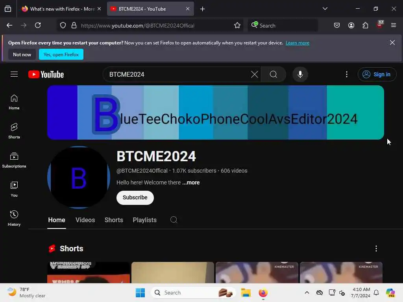403x302 pixels.
Task: Start search with your voice microphone
Action: pos(300,74)
